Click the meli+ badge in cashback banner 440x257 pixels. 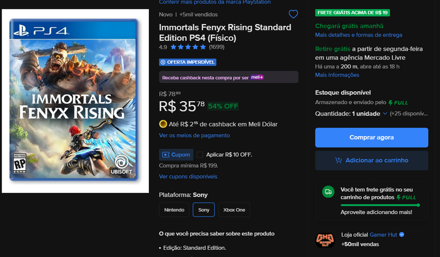pos(257,77)
